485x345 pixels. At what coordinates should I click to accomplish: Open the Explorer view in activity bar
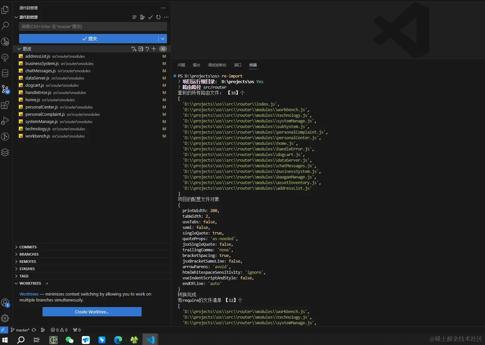click(5, 10)
